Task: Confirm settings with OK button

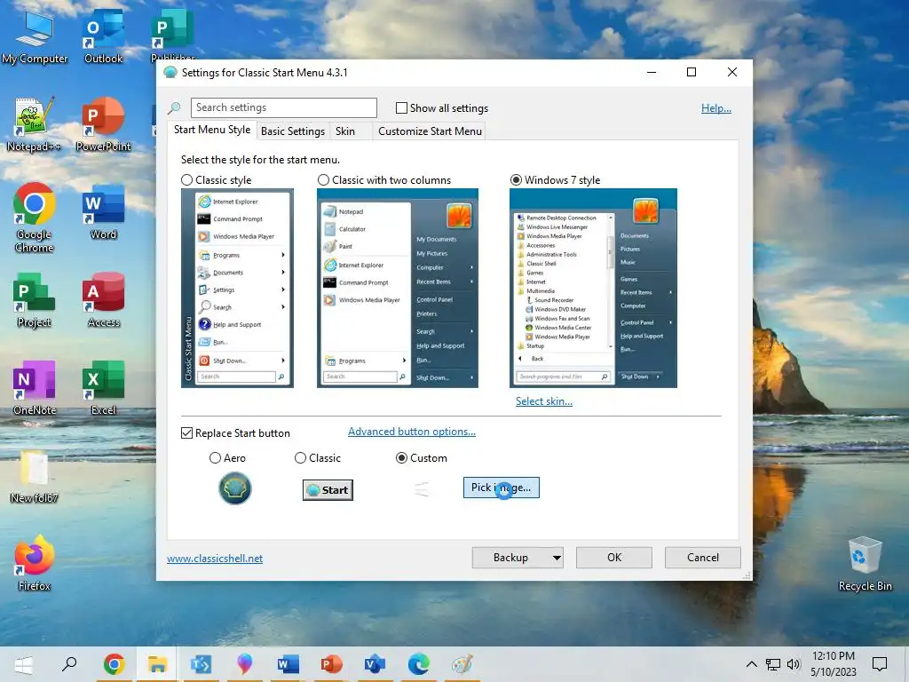Action: coord(614,558)
